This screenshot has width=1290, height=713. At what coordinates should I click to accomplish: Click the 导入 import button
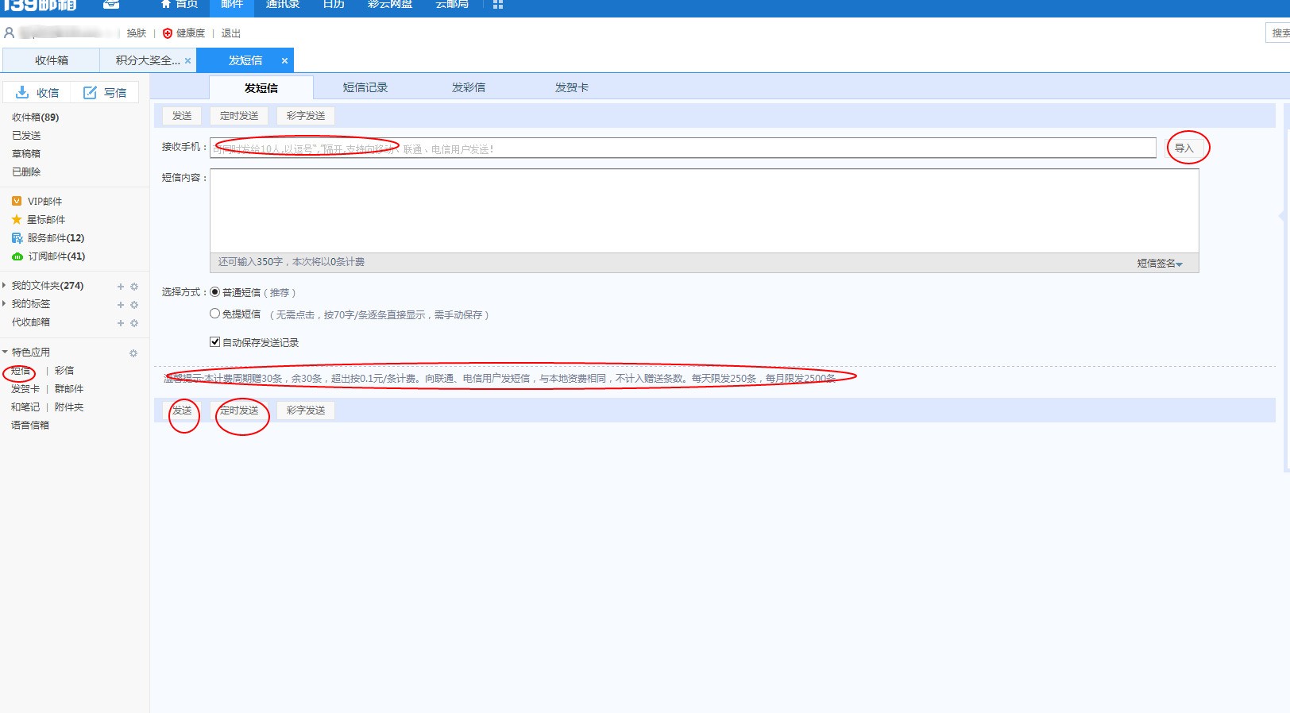tap(1184, 148)
